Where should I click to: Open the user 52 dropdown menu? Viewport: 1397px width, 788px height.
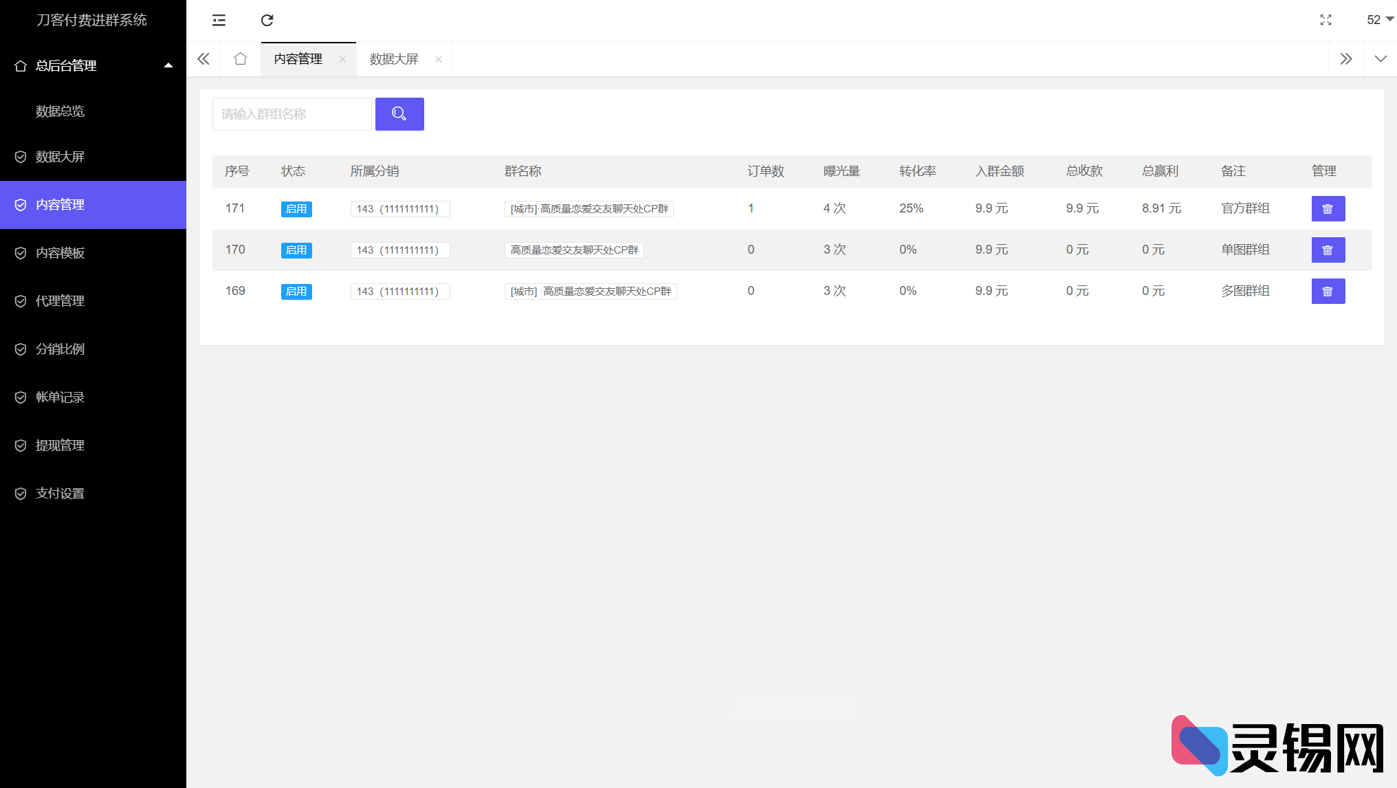click(1378, 20)
